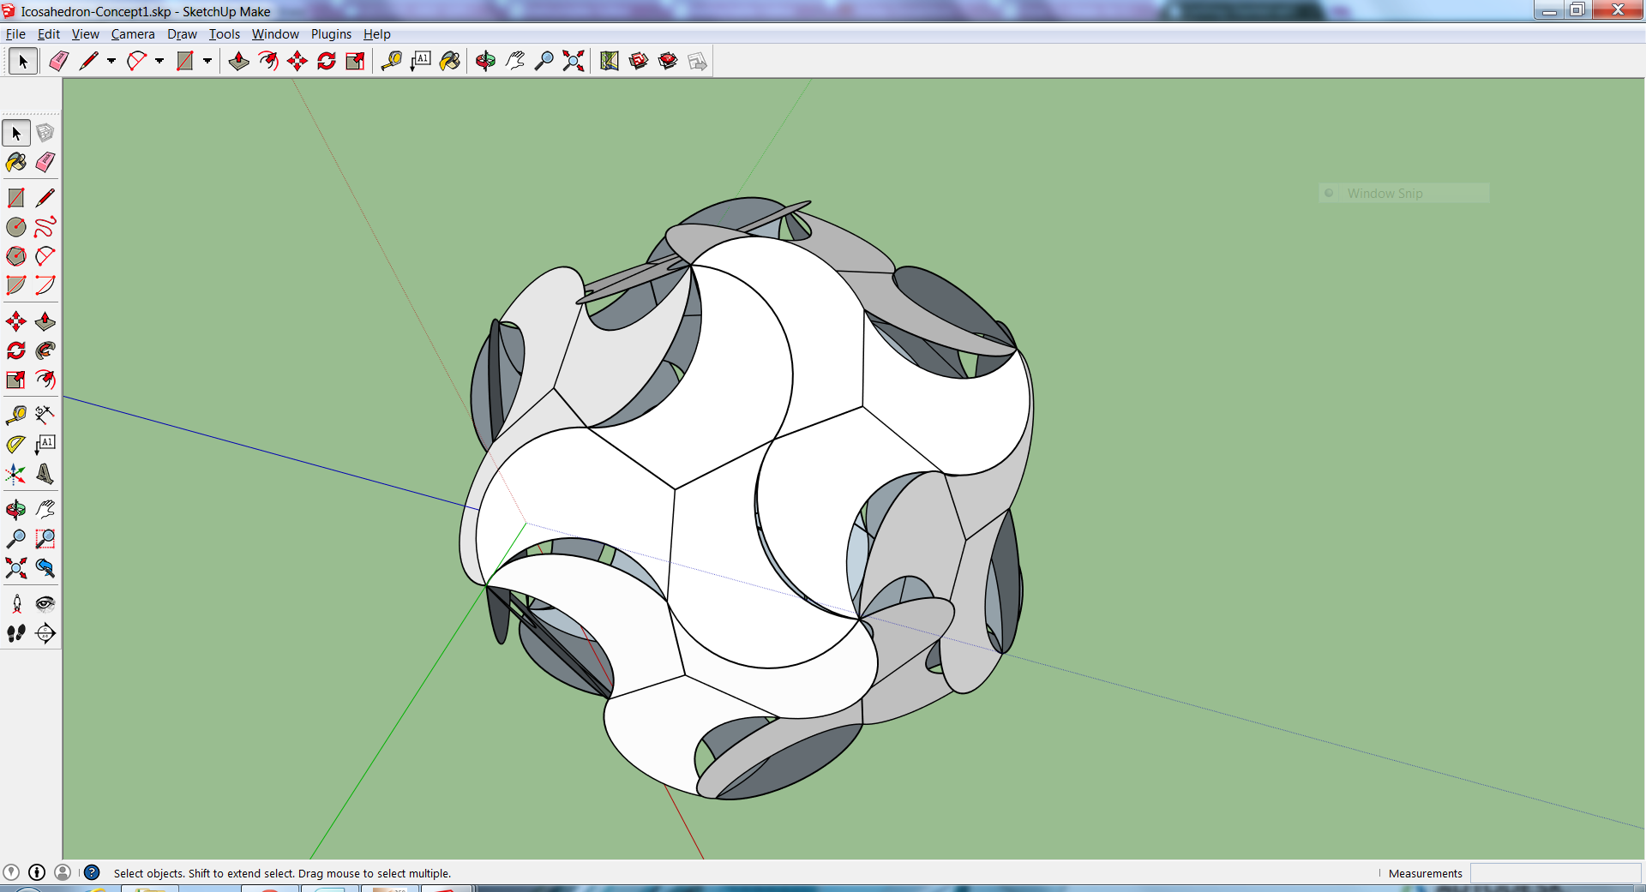The height and width of the screenshot is (892, 1646).
Task: Click Zoom magnifier in left palette
Action: pos(16,539)
